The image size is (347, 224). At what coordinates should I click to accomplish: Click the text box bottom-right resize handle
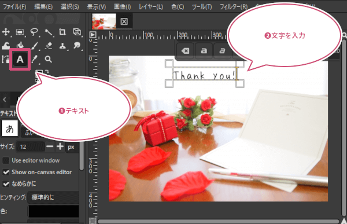click(x=240, y=83)
